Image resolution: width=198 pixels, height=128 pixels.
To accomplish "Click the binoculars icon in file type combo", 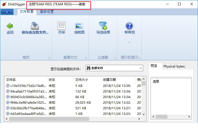I will click(x=89, y=68).
